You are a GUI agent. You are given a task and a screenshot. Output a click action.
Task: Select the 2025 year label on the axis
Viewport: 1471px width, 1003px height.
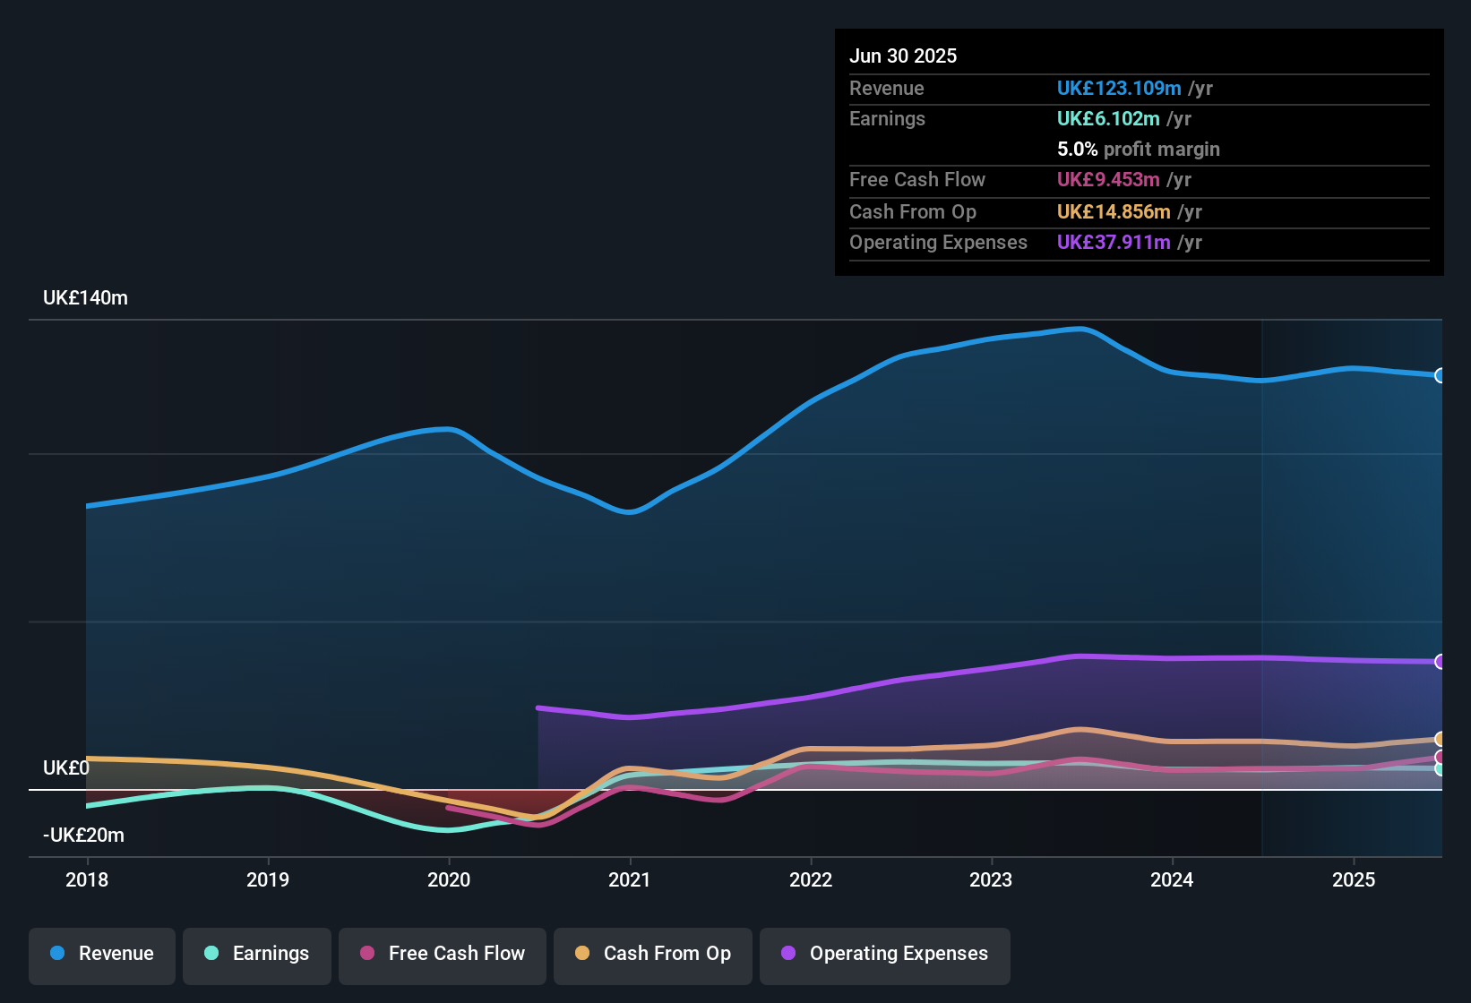(1355, 880)
